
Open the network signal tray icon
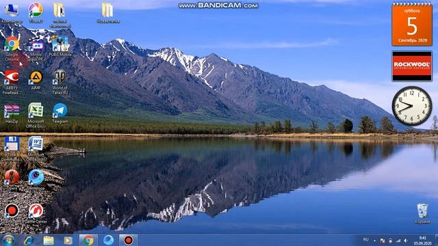coord(398,241)
